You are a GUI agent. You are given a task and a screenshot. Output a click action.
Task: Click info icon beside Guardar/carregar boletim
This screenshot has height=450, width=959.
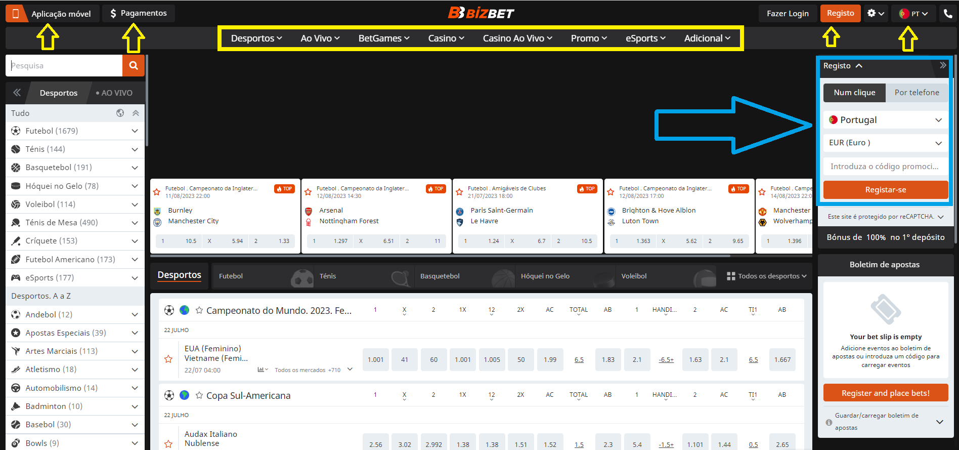pos(829,422)
